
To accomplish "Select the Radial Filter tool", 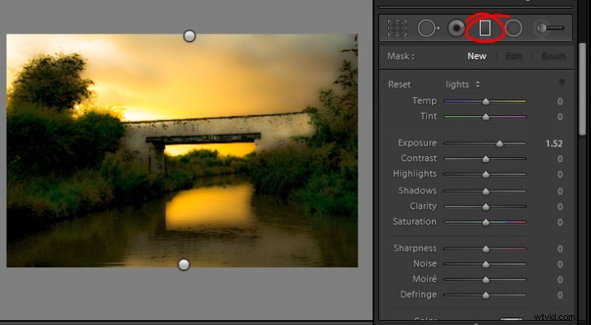I will (514, 28).
